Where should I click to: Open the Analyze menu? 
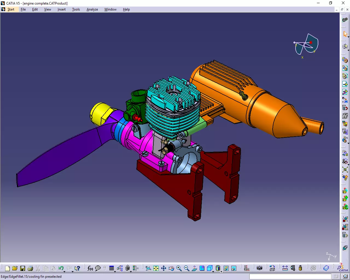92,9
